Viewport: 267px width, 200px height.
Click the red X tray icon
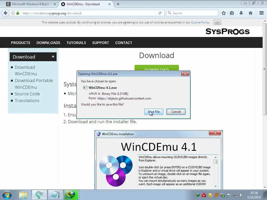pos(204,195)
